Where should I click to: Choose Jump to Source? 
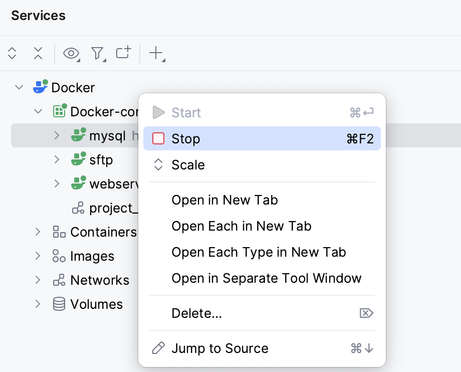pyautogui.click(x=220, y=348)
